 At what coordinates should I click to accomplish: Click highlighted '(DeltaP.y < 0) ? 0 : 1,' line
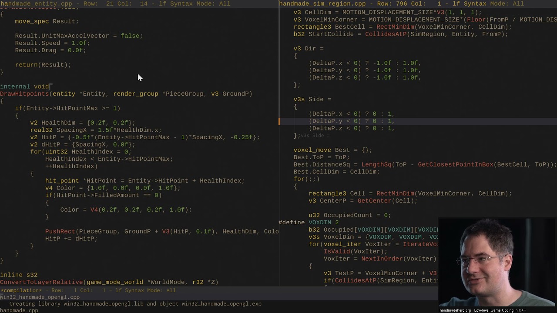pyautogui.click(x=352, y=121)
